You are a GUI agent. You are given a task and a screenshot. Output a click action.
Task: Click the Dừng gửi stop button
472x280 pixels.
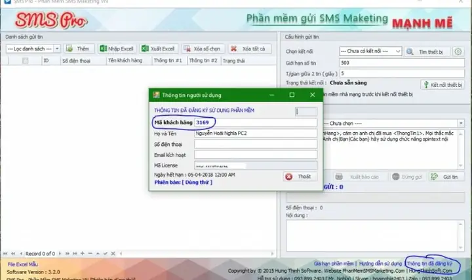coord(407,177)
